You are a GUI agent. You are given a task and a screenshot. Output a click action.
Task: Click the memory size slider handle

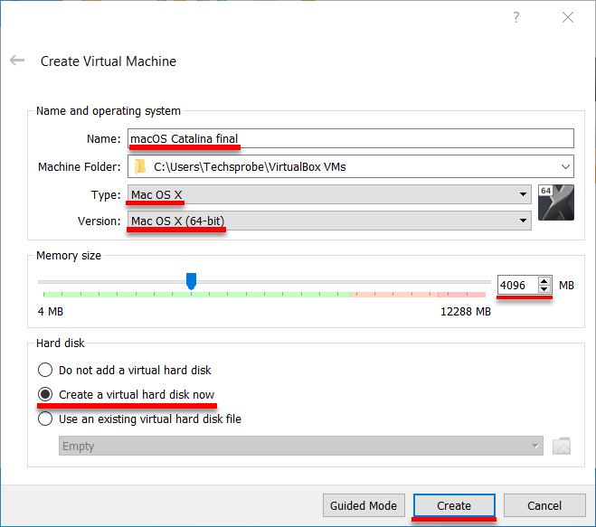coord(191,281)
